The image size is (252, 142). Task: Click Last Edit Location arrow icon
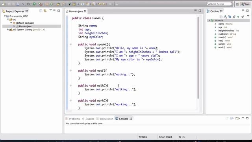tap(100, 4)
